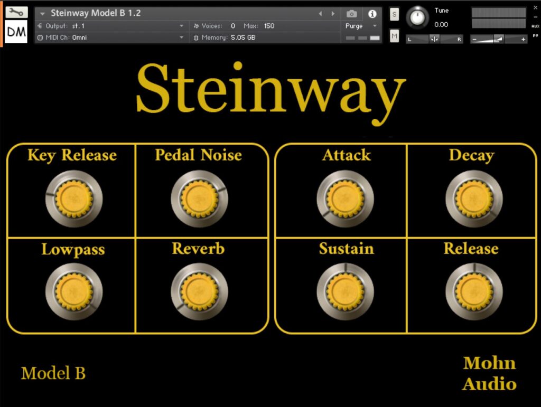Toggle Solo with the S button
Screen dimensions: 541x407
[x=394, y=14]
